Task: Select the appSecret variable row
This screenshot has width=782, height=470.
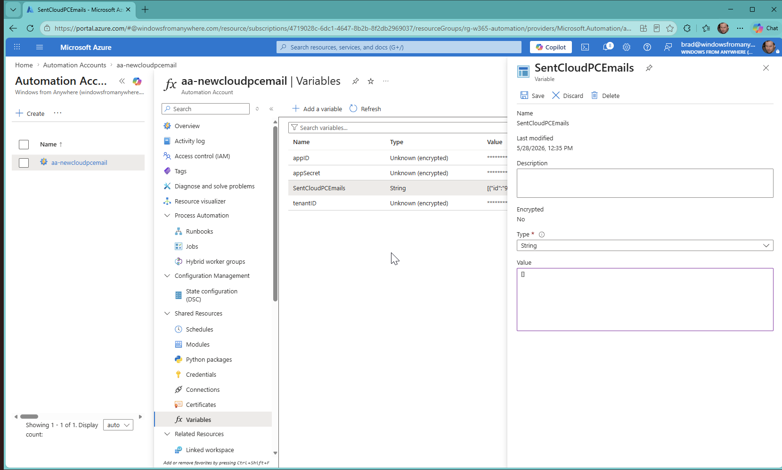Action: point(398,173)
